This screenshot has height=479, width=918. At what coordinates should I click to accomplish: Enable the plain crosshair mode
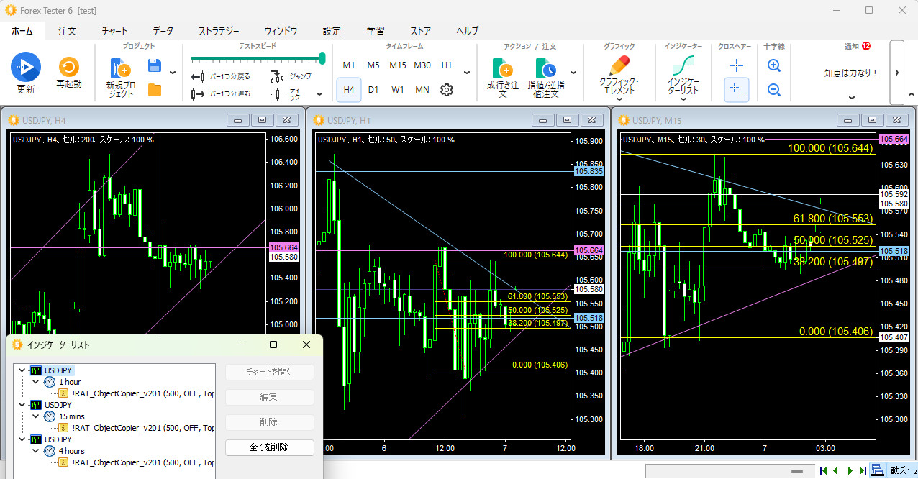pos(737,65)
